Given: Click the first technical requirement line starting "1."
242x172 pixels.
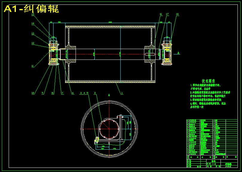Looking at the screenshot, I should click(x=206, y=85).
